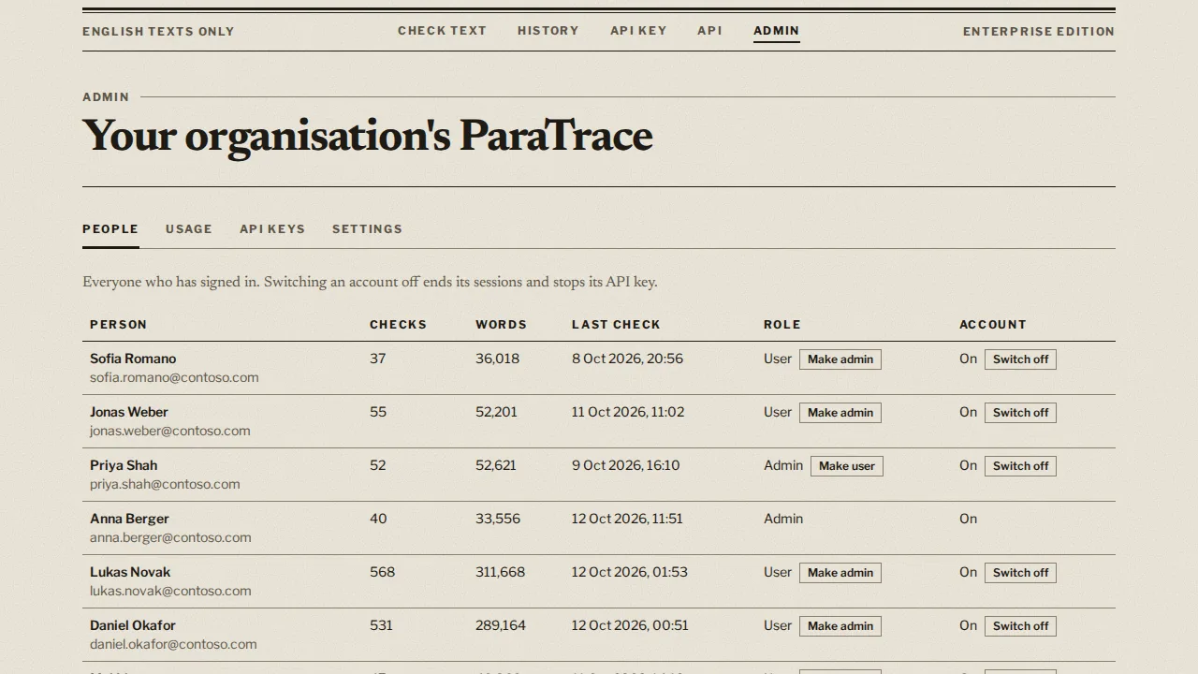1198x674 pixels.
Task: Click the Enterprise Edition label
Action: click(x=1039, y=32)
